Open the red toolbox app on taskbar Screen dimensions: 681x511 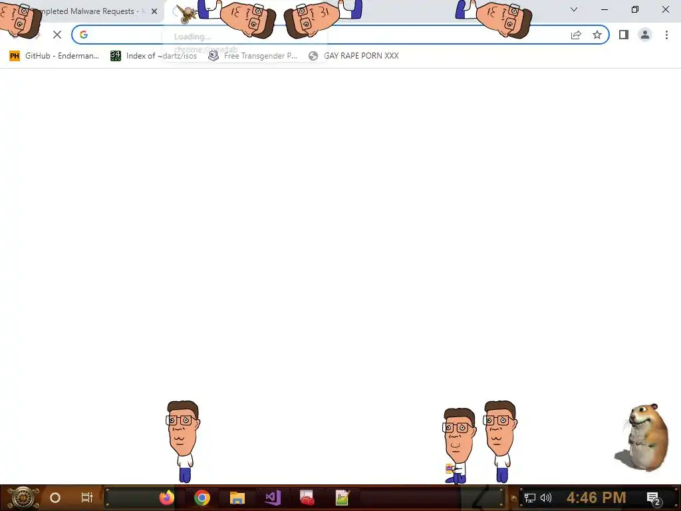click(x=307, y=498)
